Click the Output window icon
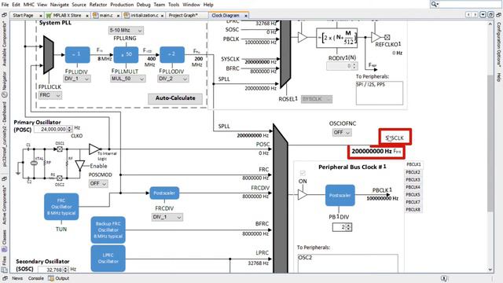Viewport: 503px width, 283px height. (51, 278)
